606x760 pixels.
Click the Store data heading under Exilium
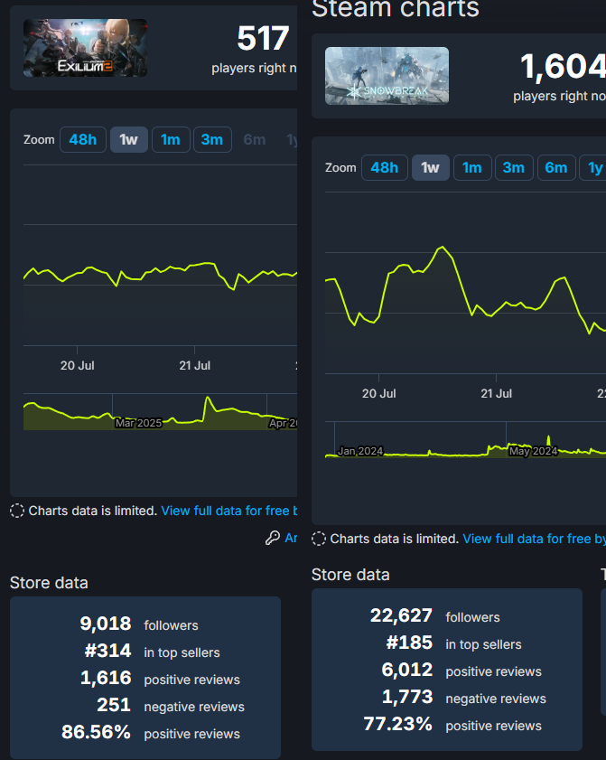(x=49, y=583)
